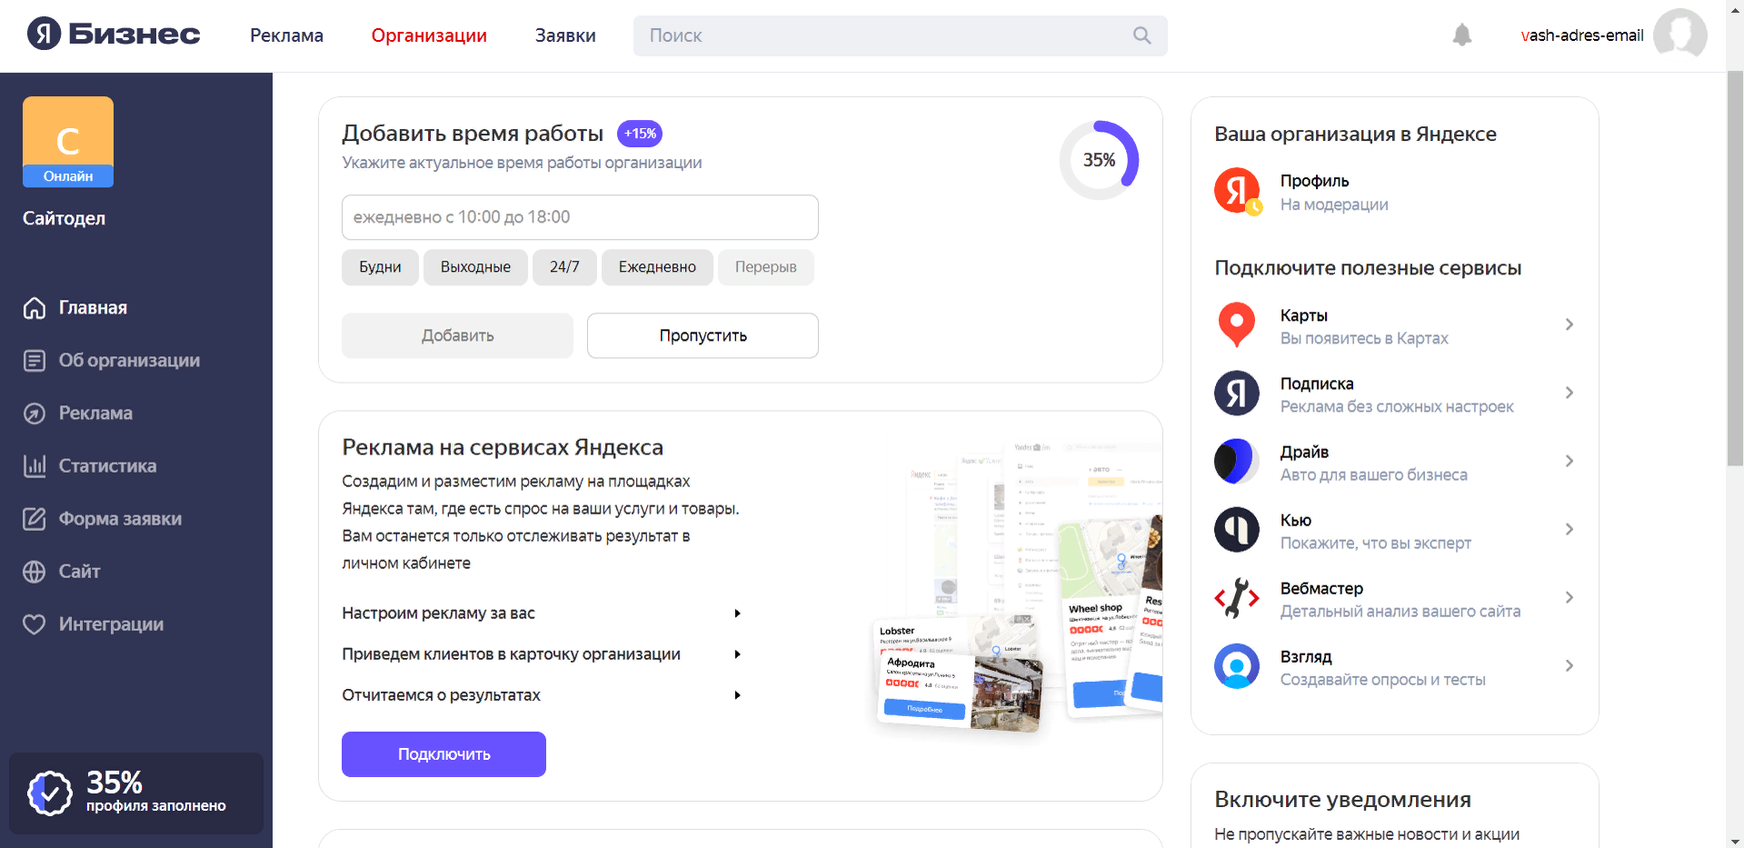Open Кью service via its chevron
1744x848 pixels.
[x=1570, y=529]
